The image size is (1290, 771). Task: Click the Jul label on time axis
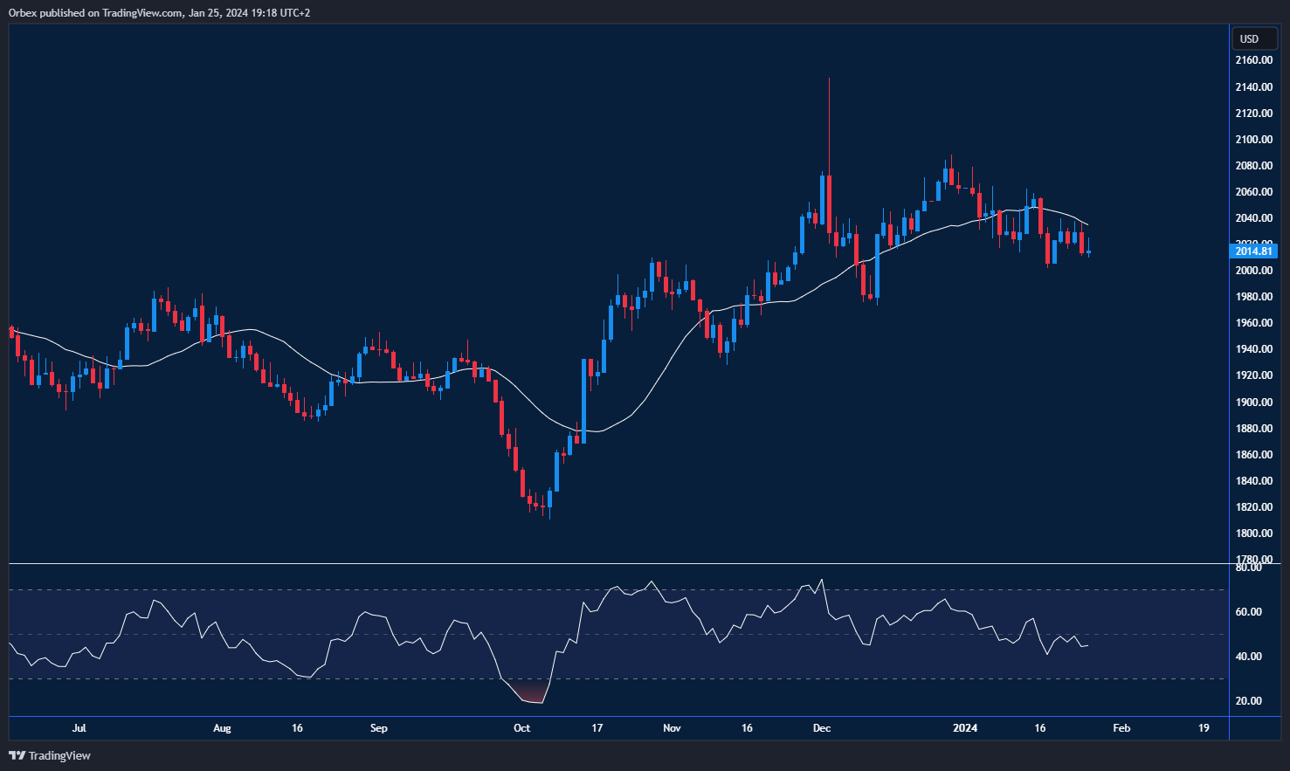click(79, 728)
